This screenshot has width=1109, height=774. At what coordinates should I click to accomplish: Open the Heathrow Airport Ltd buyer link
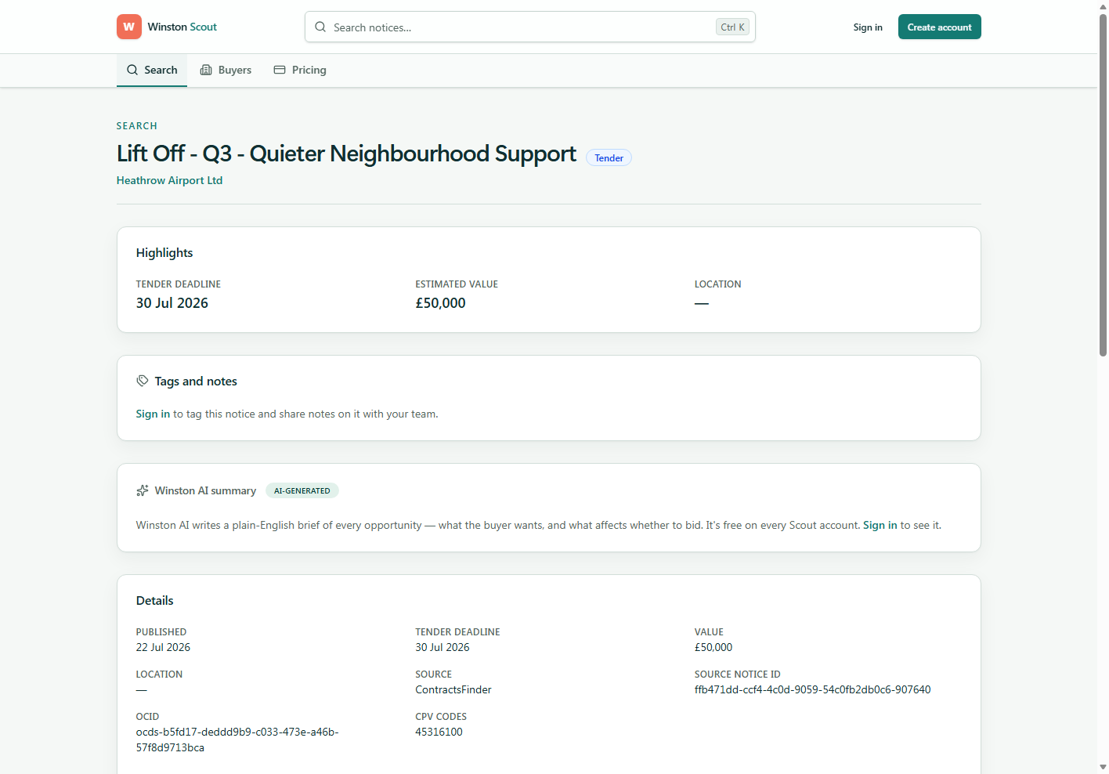click(169, 180)
